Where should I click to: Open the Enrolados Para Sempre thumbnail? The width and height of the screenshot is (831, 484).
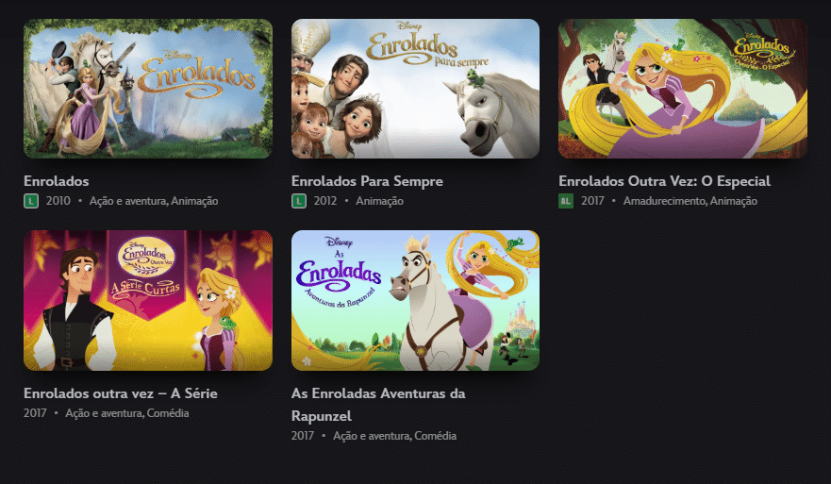pos(415,89)
